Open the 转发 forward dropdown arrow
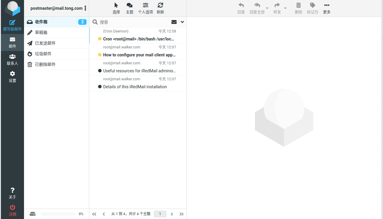This screenshot has width=383, height=219. pos(285,8)
